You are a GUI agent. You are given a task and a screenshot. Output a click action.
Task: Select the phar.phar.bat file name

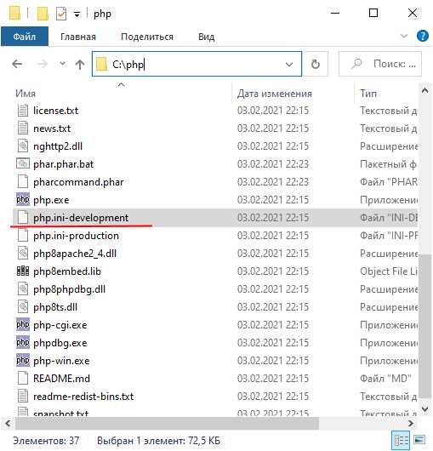pos(64,164)
